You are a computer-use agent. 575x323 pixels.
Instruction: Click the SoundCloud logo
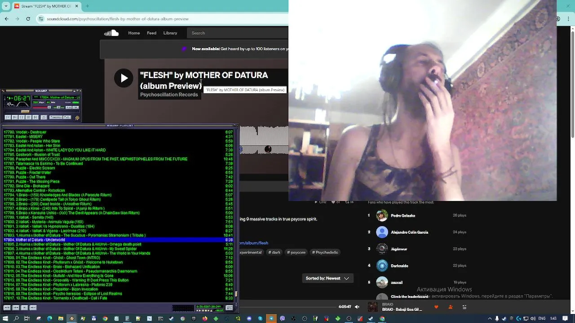pos(111,33)
